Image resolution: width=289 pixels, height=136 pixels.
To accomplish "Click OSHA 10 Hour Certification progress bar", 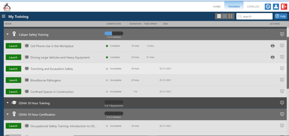I will click(x=114, y=114).
